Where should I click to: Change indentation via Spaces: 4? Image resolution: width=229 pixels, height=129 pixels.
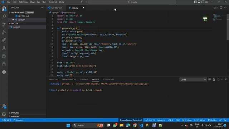coord(161,120)
